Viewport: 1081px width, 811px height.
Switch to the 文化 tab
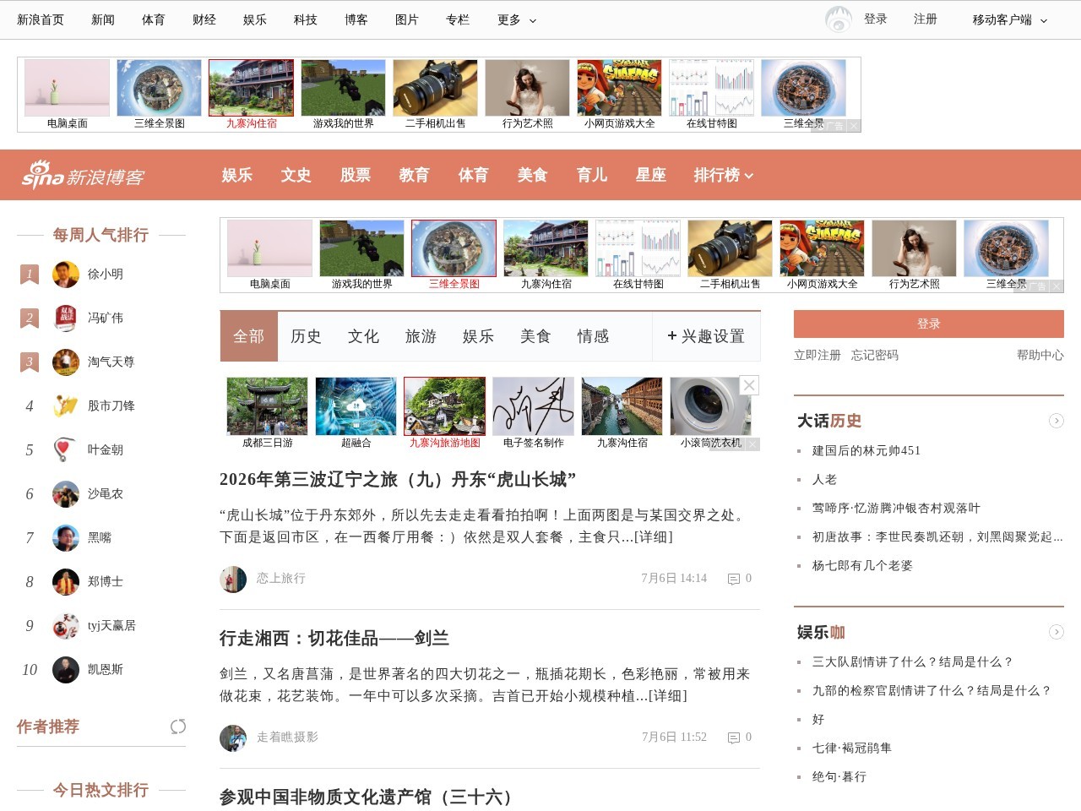pyautogui.click(x=363, y=336)
